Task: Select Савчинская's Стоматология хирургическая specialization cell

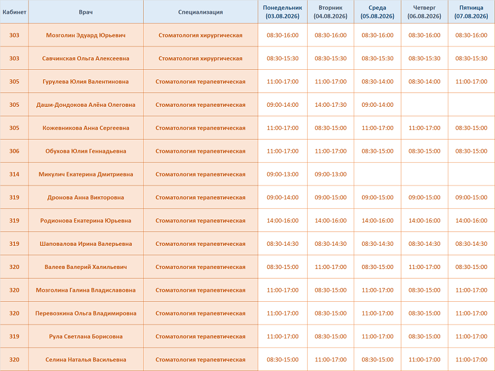Action: click(x=200, y=58)
